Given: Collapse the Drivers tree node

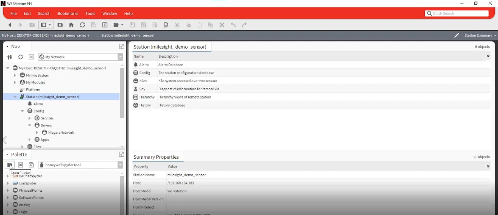Looking at the screenshot, I should pos(30,125).
